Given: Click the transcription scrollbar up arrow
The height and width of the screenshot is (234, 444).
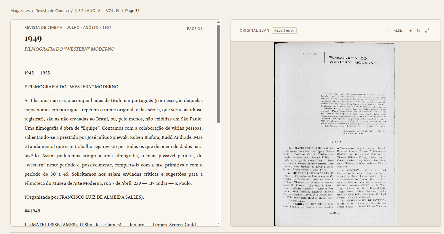Looking at the screenshot, I should click(219, 22).
